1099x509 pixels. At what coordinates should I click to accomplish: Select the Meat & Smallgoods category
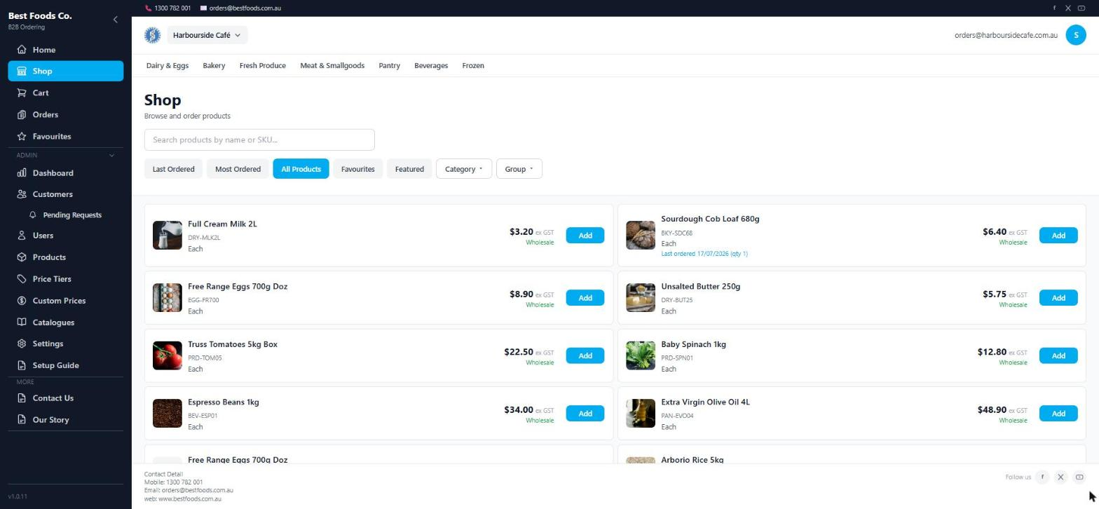(332, 66)
